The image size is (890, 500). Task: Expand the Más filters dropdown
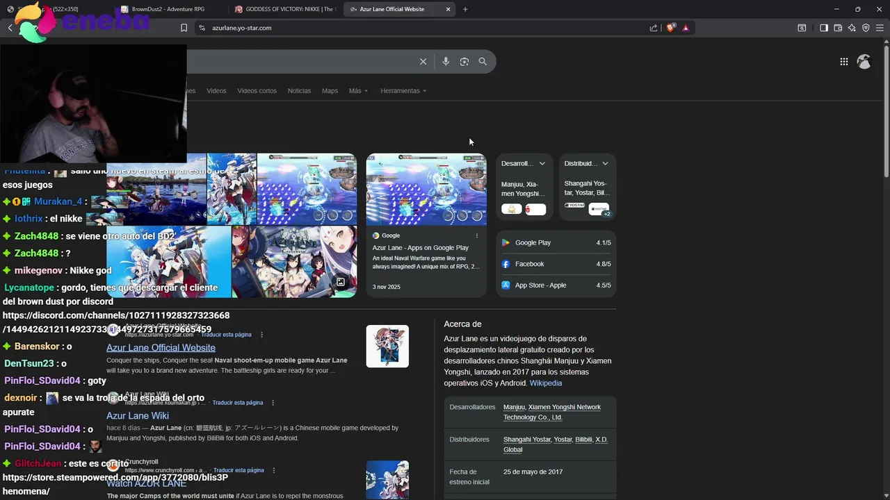point(358,91)
